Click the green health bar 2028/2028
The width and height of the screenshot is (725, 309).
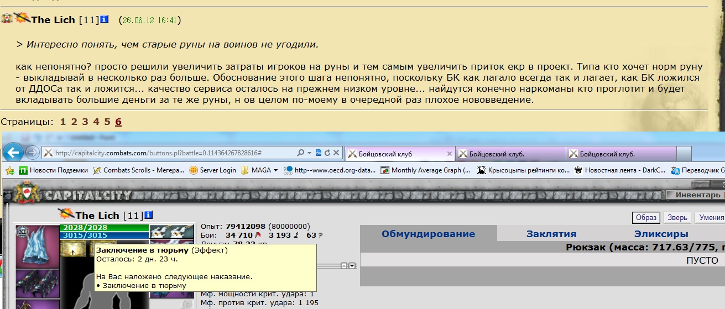[x=105, y=228]
